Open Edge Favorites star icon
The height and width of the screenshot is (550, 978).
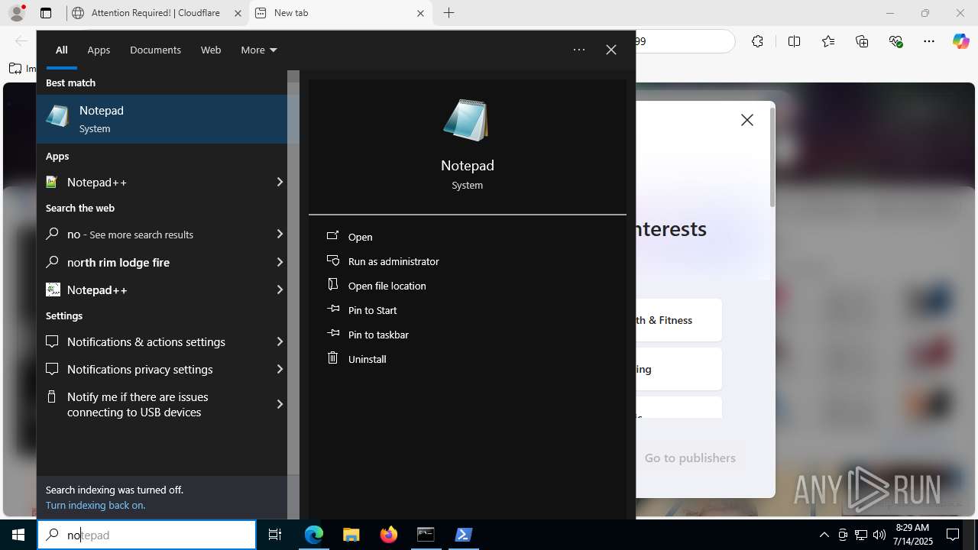[x=828, y=41]
